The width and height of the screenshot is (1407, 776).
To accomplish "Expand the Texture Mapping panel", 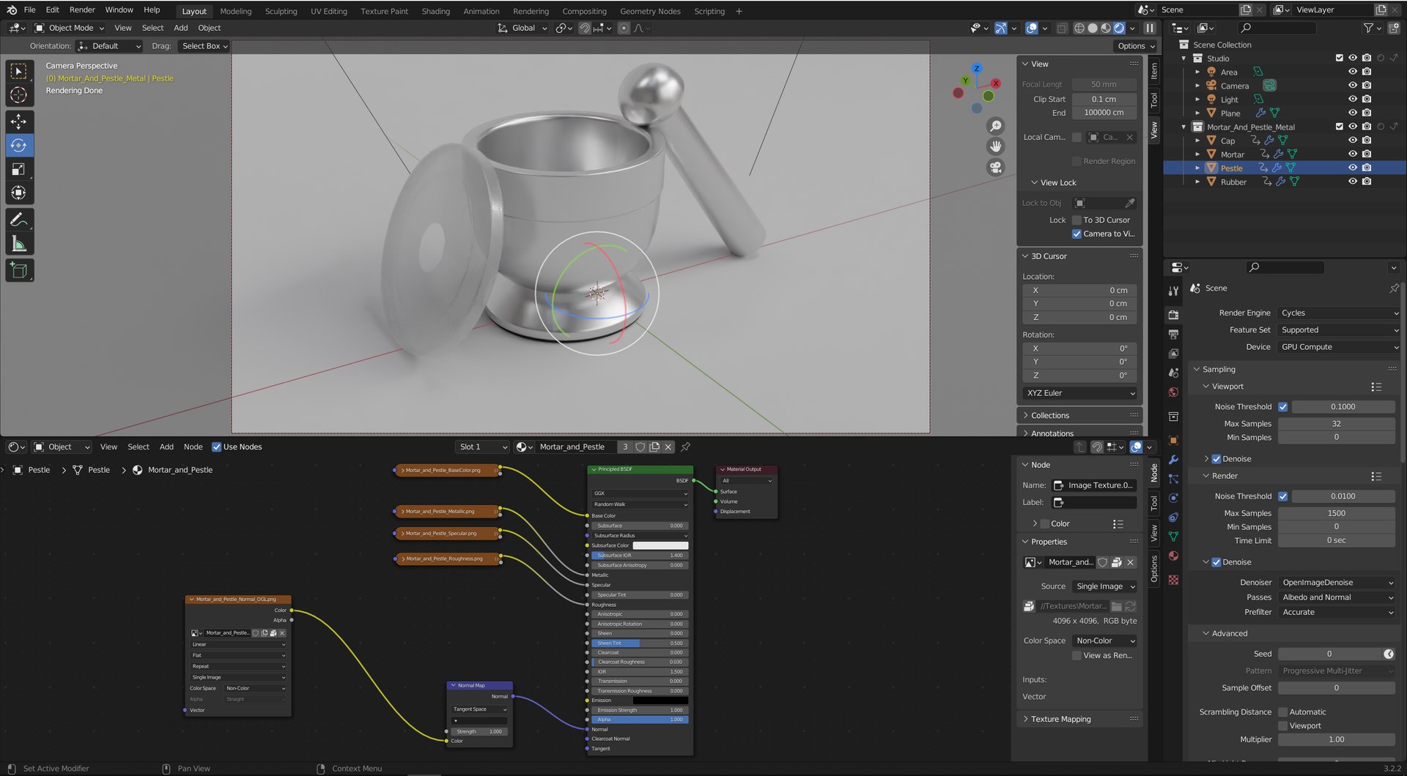I will click(1060, 719).
